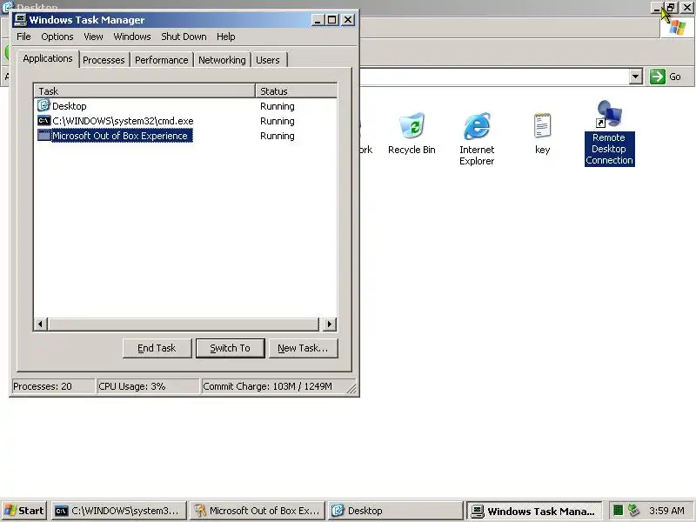Select the C:\WINDOWS\system32\cmd.exe task name
696x522 pixels.
[x=123, y=121]
